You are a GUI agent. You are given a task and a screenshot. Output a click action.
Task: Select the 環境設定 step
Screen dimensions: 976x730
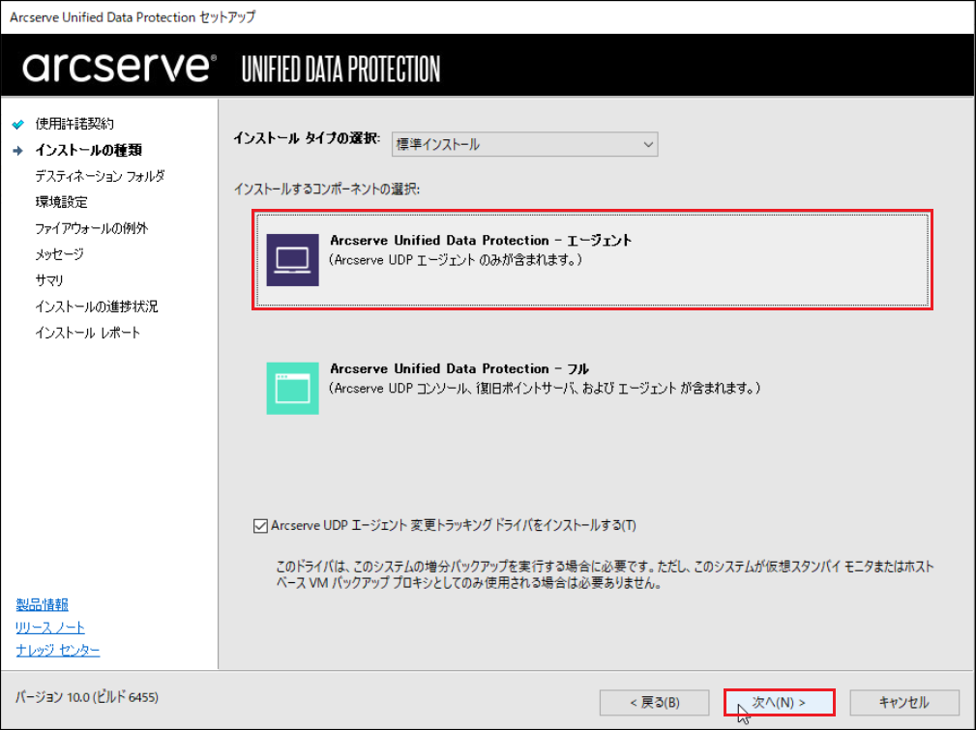pyautogui.click(x=62, y=202)
